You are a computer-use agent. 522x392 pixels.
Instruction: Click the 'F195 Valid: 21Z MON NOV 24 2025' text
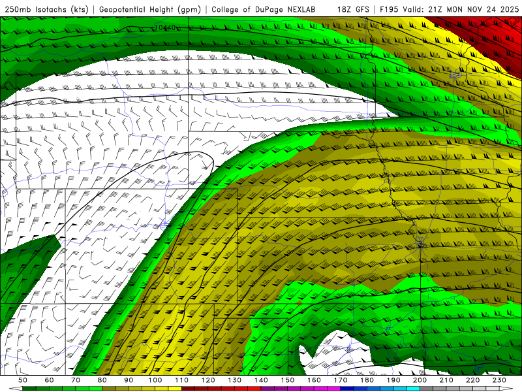tap(449, 9)
